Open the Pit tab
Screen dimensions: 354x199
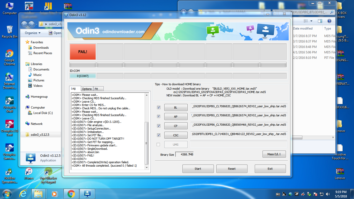pos(98,89)
